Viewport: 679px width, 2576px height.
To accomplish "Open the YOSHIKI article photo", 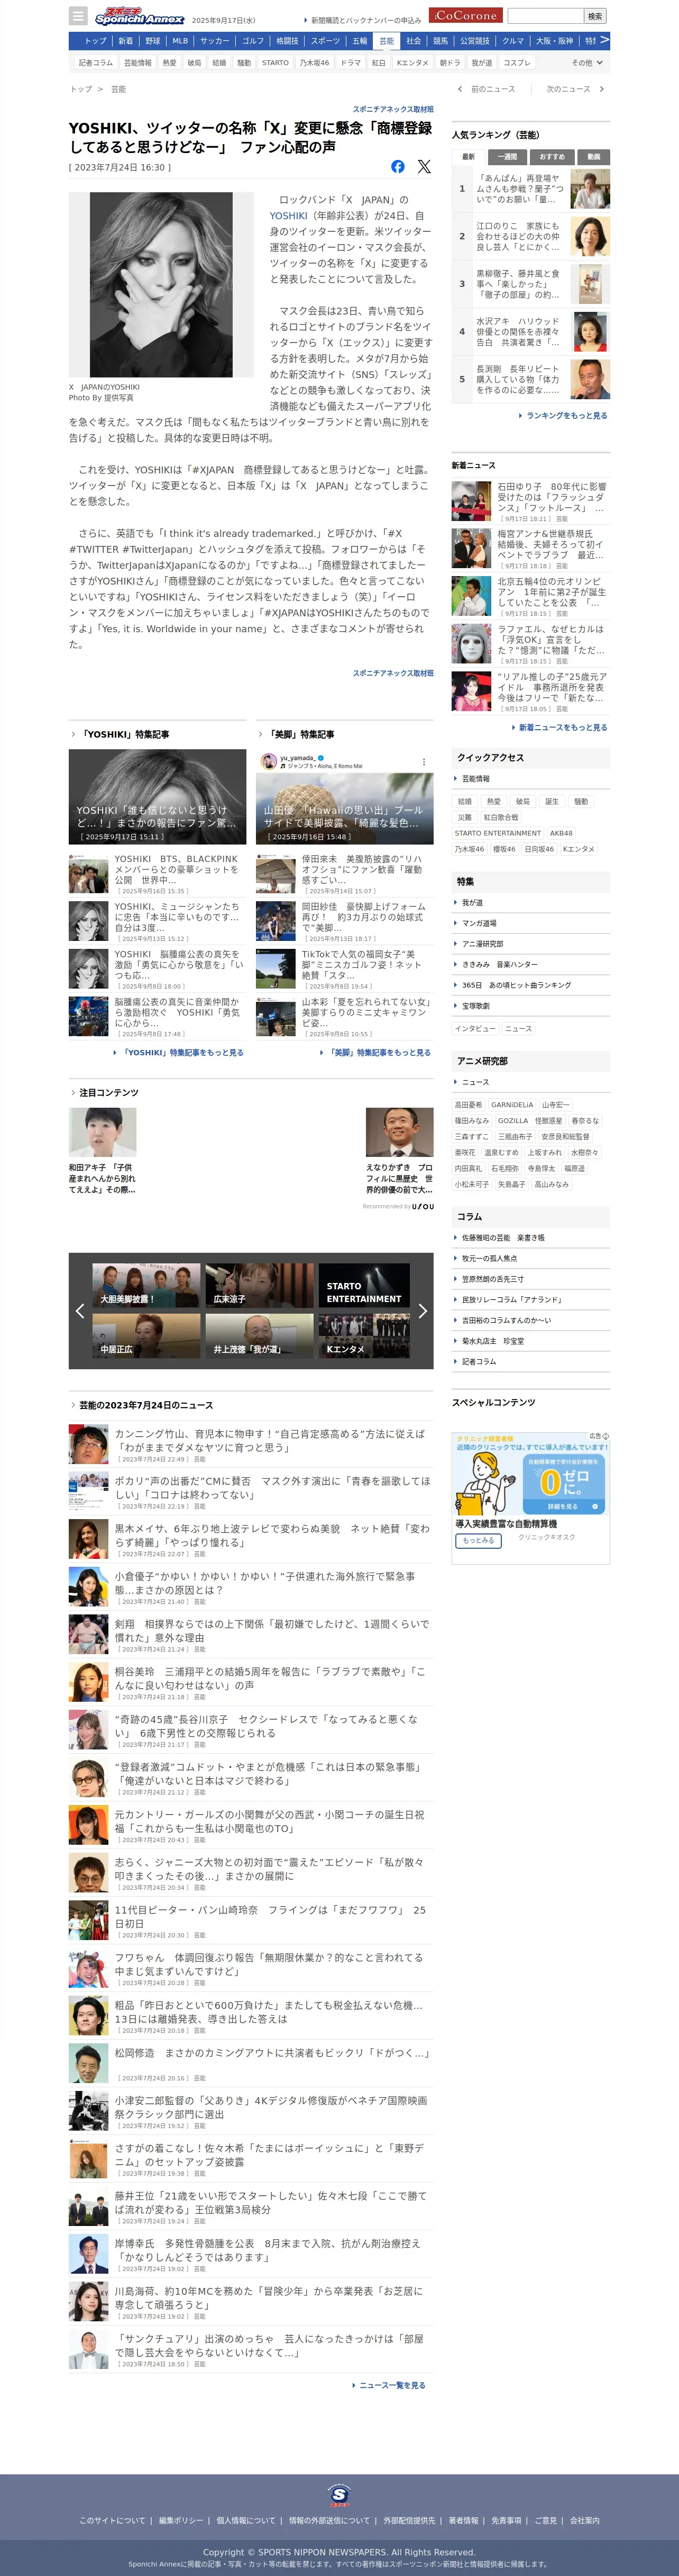I will [x=161, y=284].
